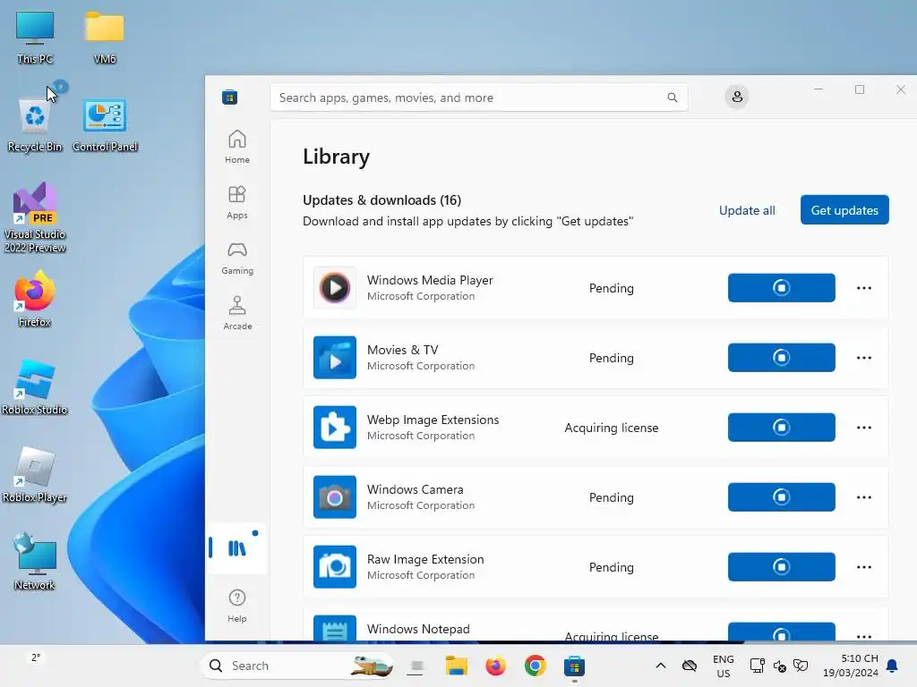Open more options for Windows Media Player

click(x=864, y=288)
